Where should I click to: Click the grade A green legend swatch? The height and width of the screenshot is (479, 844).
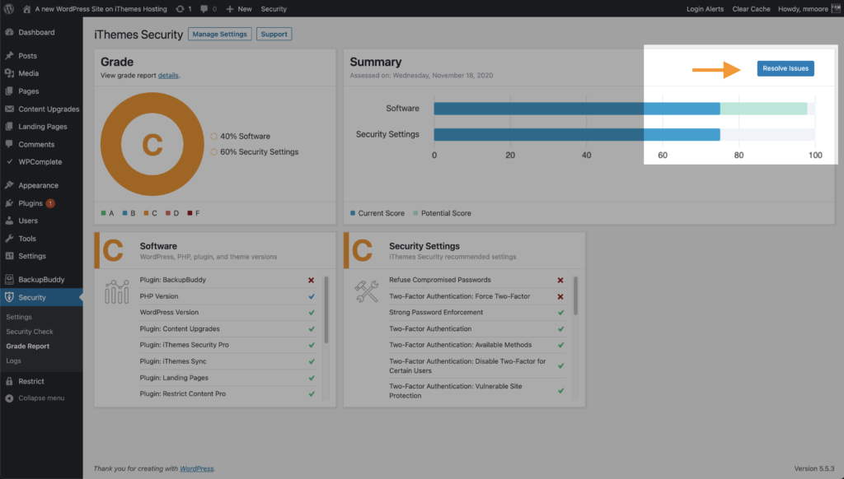click(103, 213)
